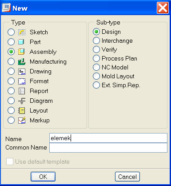
Task: Click the Format type icon
Action: 22,81
